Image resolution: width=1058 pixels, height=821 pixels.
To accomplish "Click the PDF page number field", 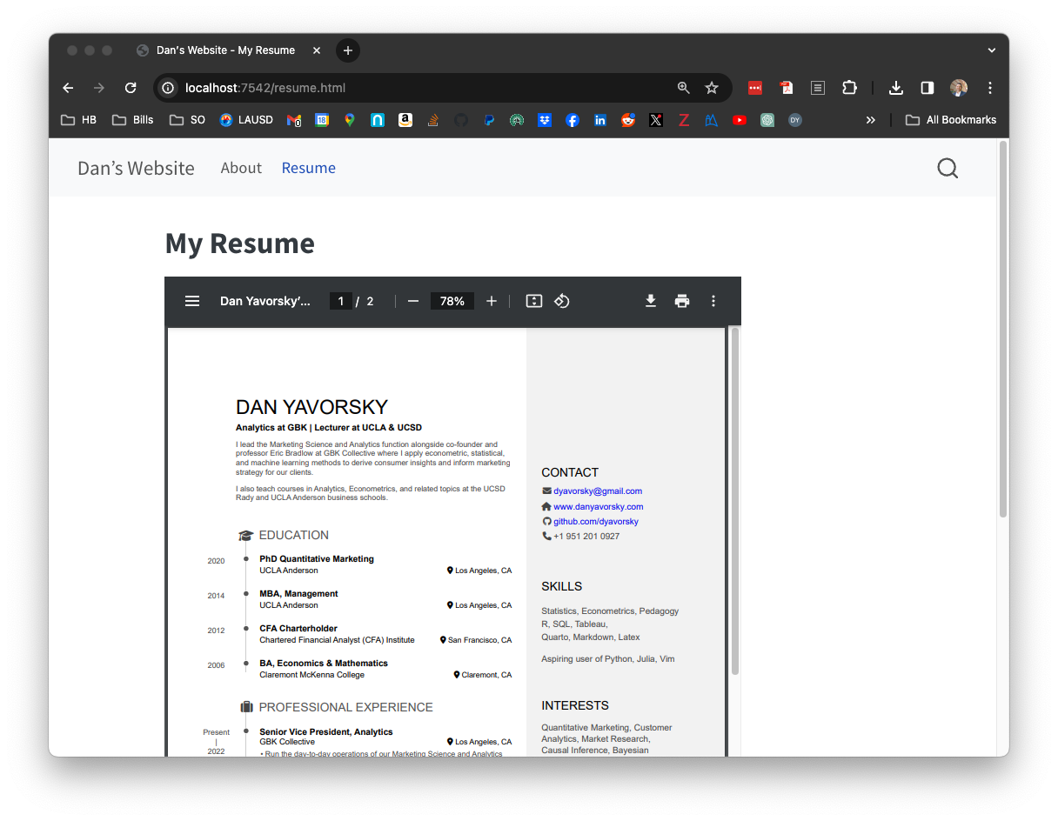I will [x=340, y=301].
